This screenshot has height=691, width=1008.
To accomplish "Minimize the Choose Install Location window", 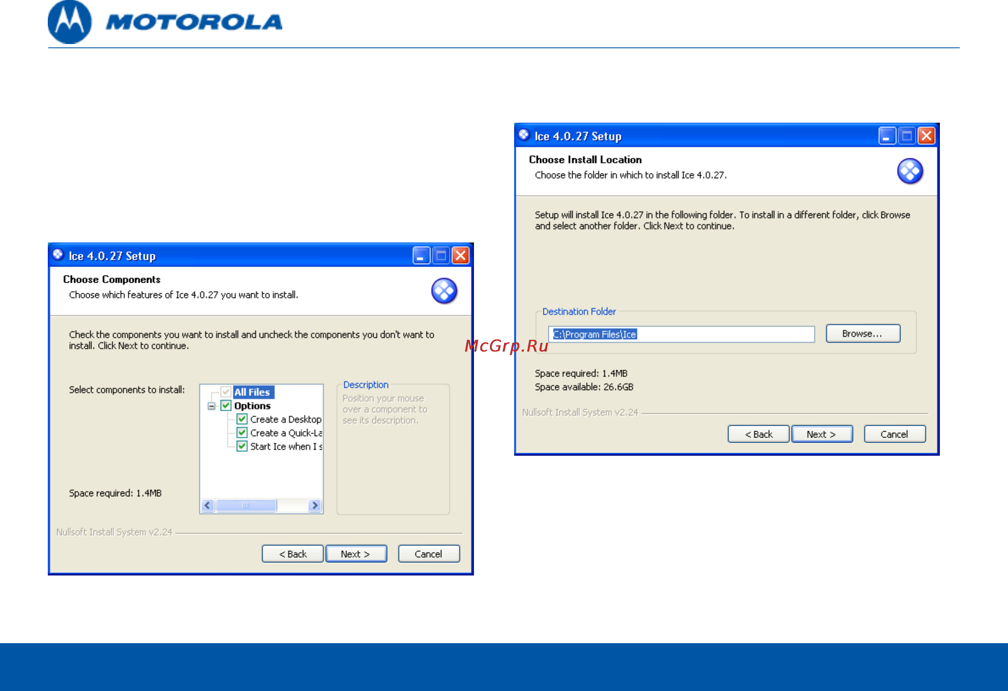I will coord(887,136).
